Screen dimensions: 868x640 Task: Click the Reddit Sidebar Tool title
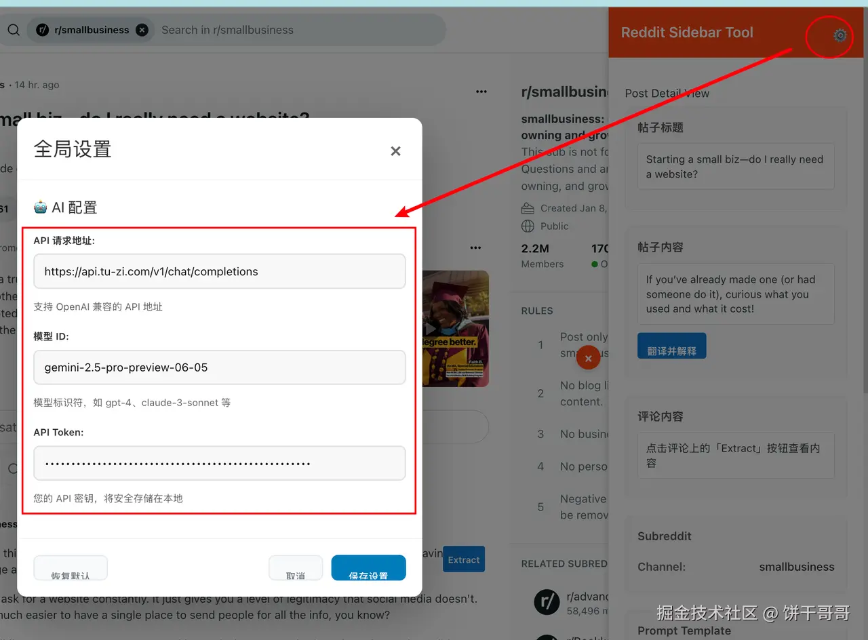click(687, 33)
